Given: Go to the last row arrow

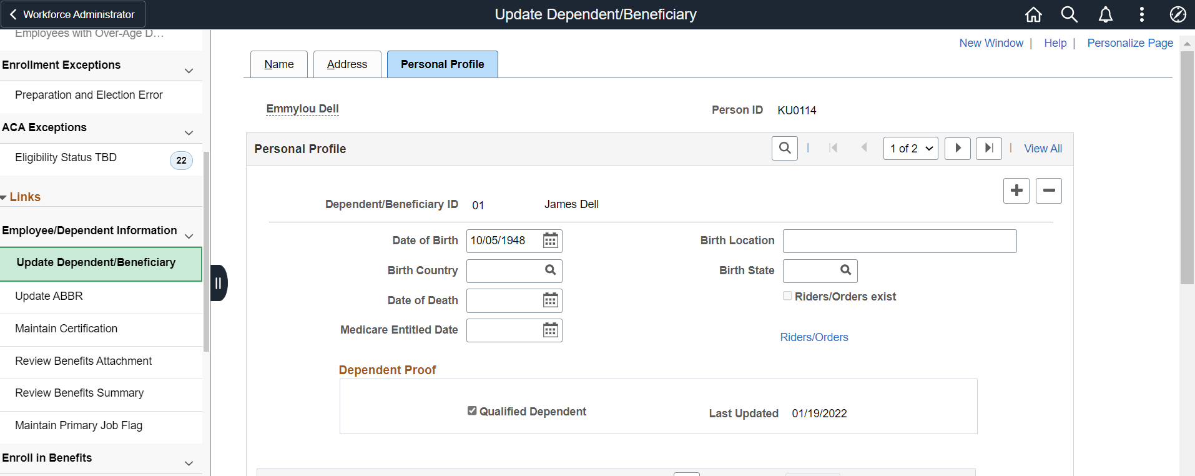Looking at the screenshot, I should tap(988, 148).
